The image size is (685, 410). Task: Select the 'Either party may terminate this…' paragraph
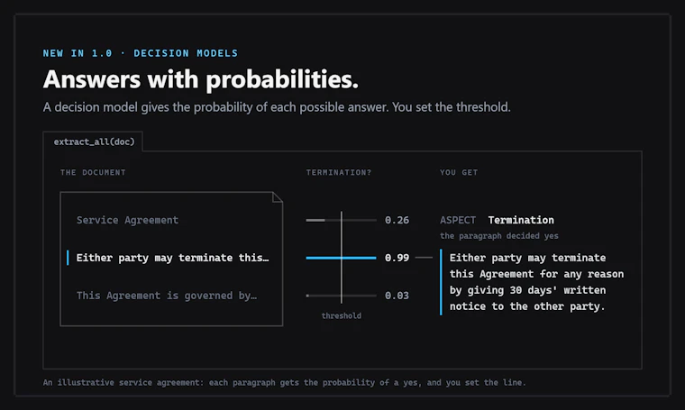coord(172,258)
